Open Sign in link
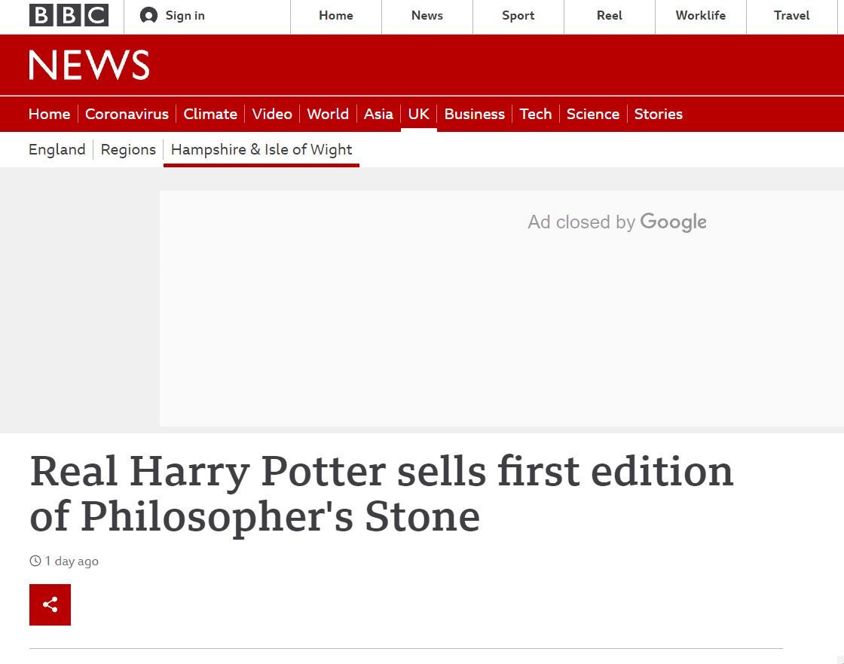Image resolution: width=844 pixels, height=664 pixels. click(x=185, y=16)
